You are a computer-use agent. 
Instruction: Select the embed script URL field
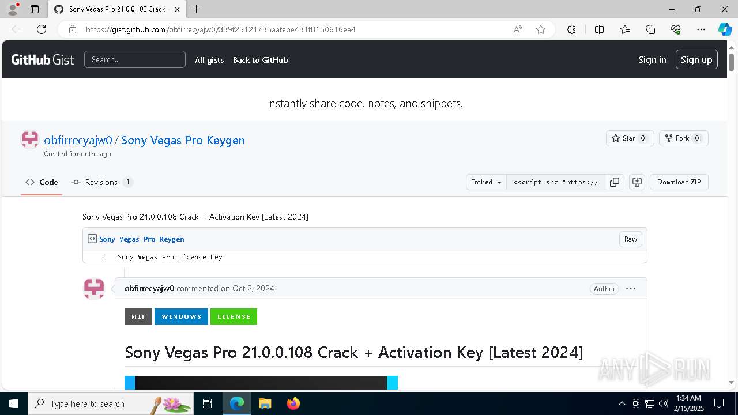click(x=556, y=182)
